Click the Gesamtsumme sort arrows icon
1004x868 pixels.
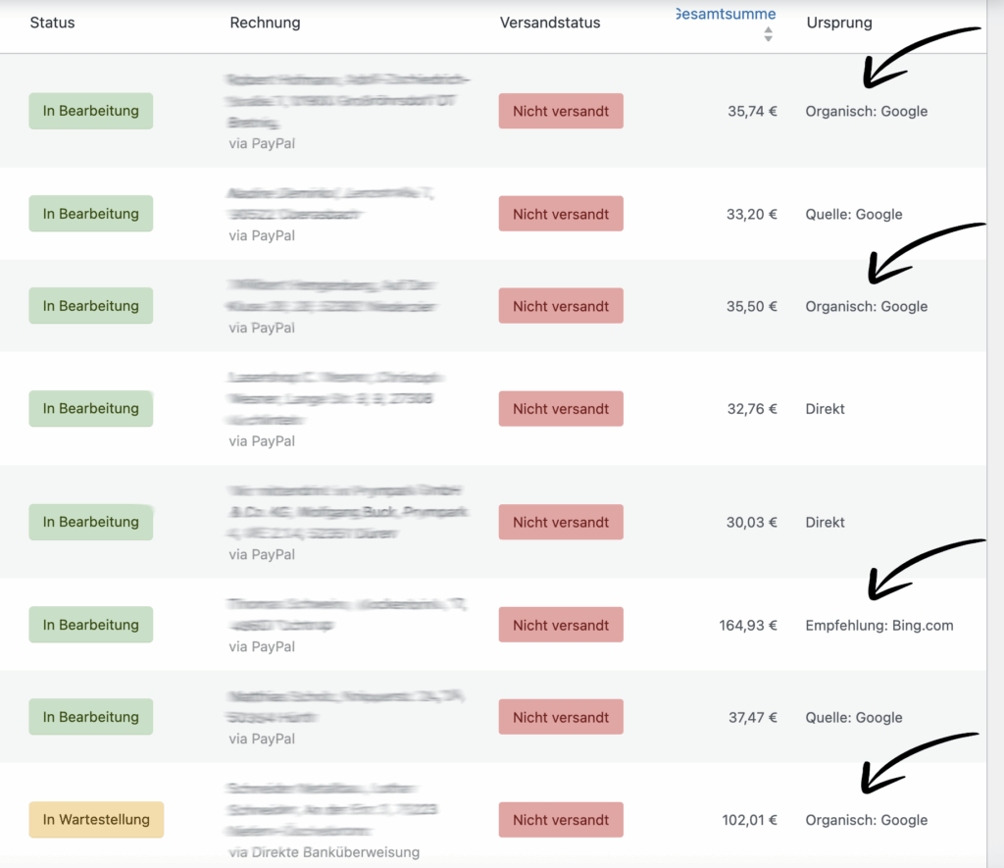pos(769,34)
